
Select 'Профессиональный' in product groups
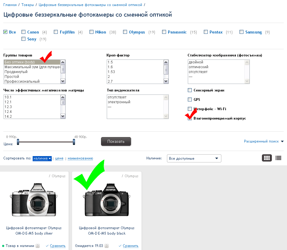(x=32, y=81)
